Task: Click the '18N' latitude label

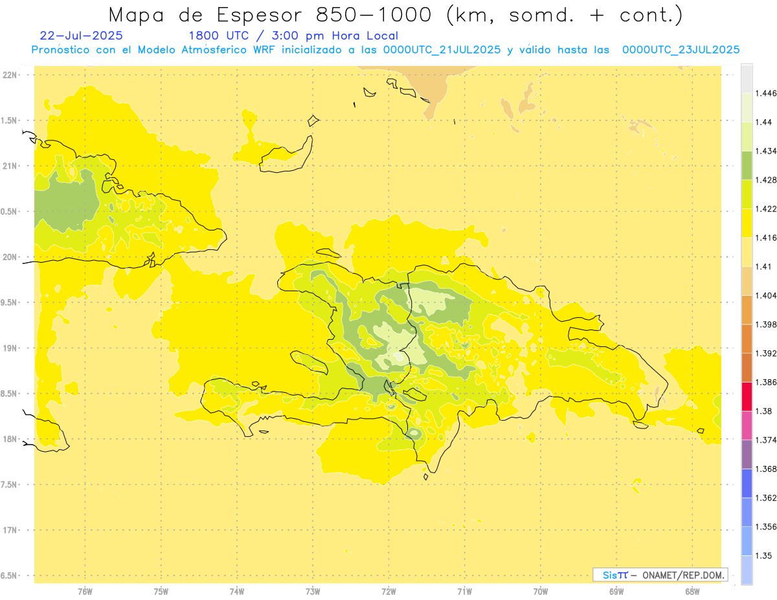Action: (x=9, y=439)
